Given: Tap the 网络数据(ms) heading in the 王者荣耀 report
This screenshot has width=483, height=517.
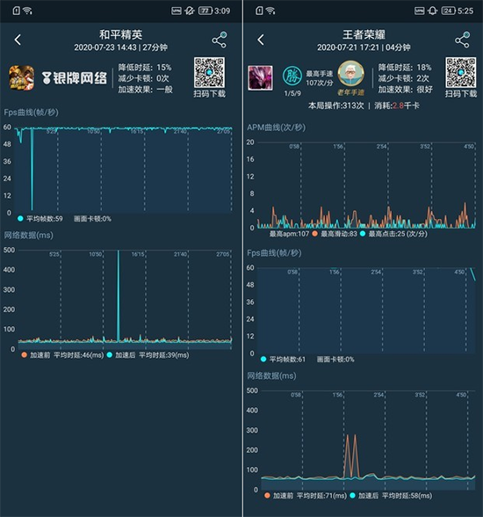Looking at the screenshot, I should 271,376.
